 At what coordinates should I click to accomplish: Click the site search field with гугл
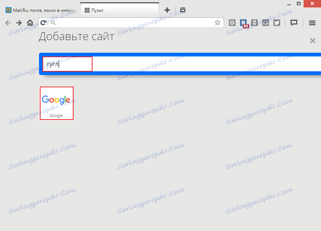click(x=182, y=64)
